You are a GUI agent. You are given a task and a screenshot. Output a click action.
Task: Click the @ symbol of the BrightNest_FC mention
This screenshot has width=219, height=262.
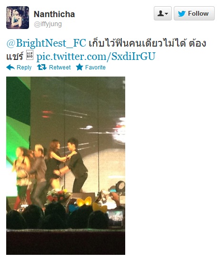(11, 43)
